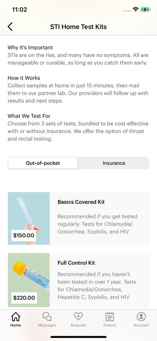Open the Basics Covered Kit title
This screenshot has width=157, height=341.
(x=81, y=202)
